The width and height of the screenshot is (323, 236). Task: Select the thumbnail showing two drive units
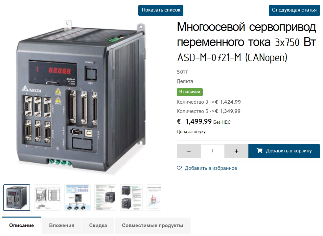click(x=131, y=197)
